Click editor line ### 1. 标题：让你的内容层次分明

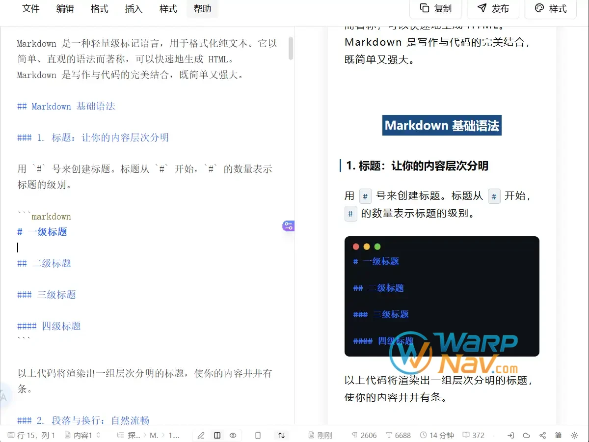pyautogui.click(x=93, y=138)
